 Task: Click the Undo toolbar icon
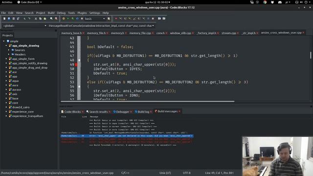pyautogui.click(x=25, y=19)
